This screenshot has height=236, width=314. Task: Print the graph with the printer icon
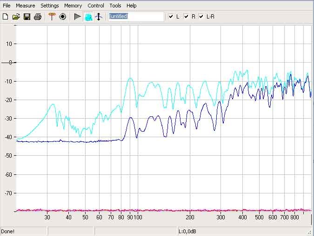click(37, 17)
